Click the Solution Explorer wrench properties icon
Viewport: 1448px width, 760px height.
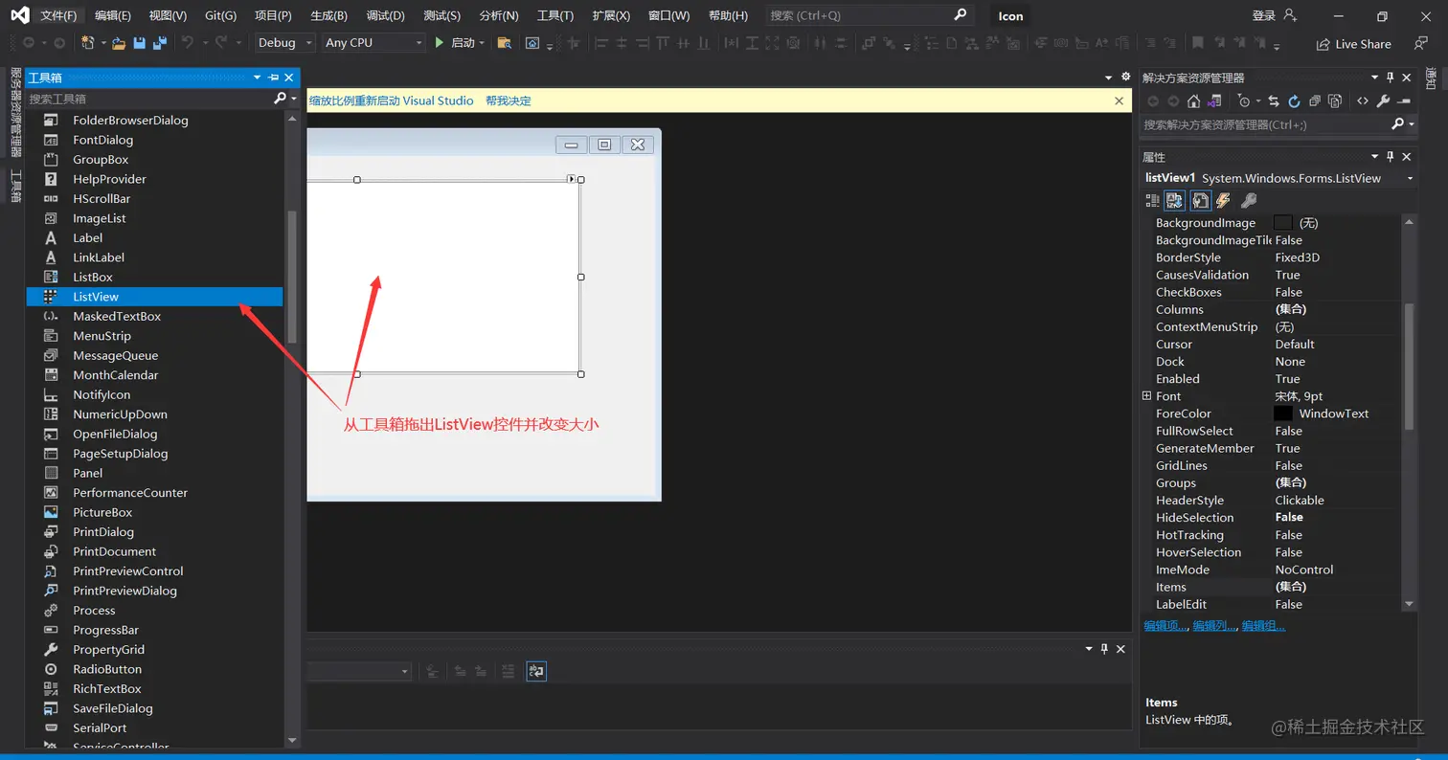1383,101
